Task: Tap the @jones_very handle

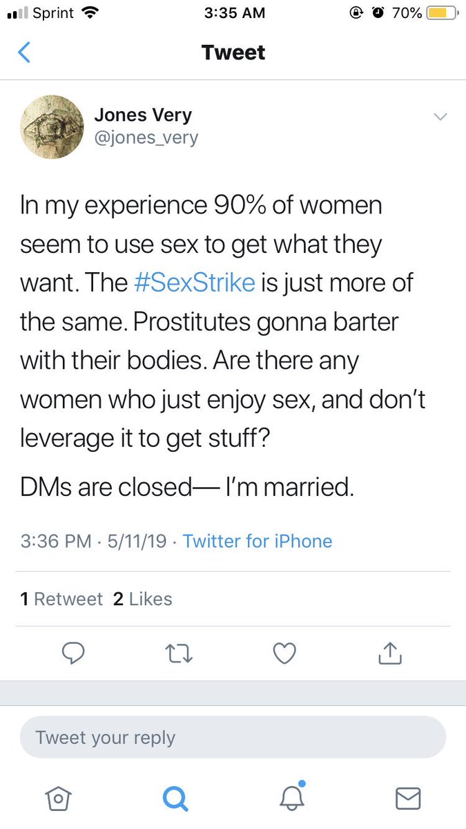Action: pos(146,137)
